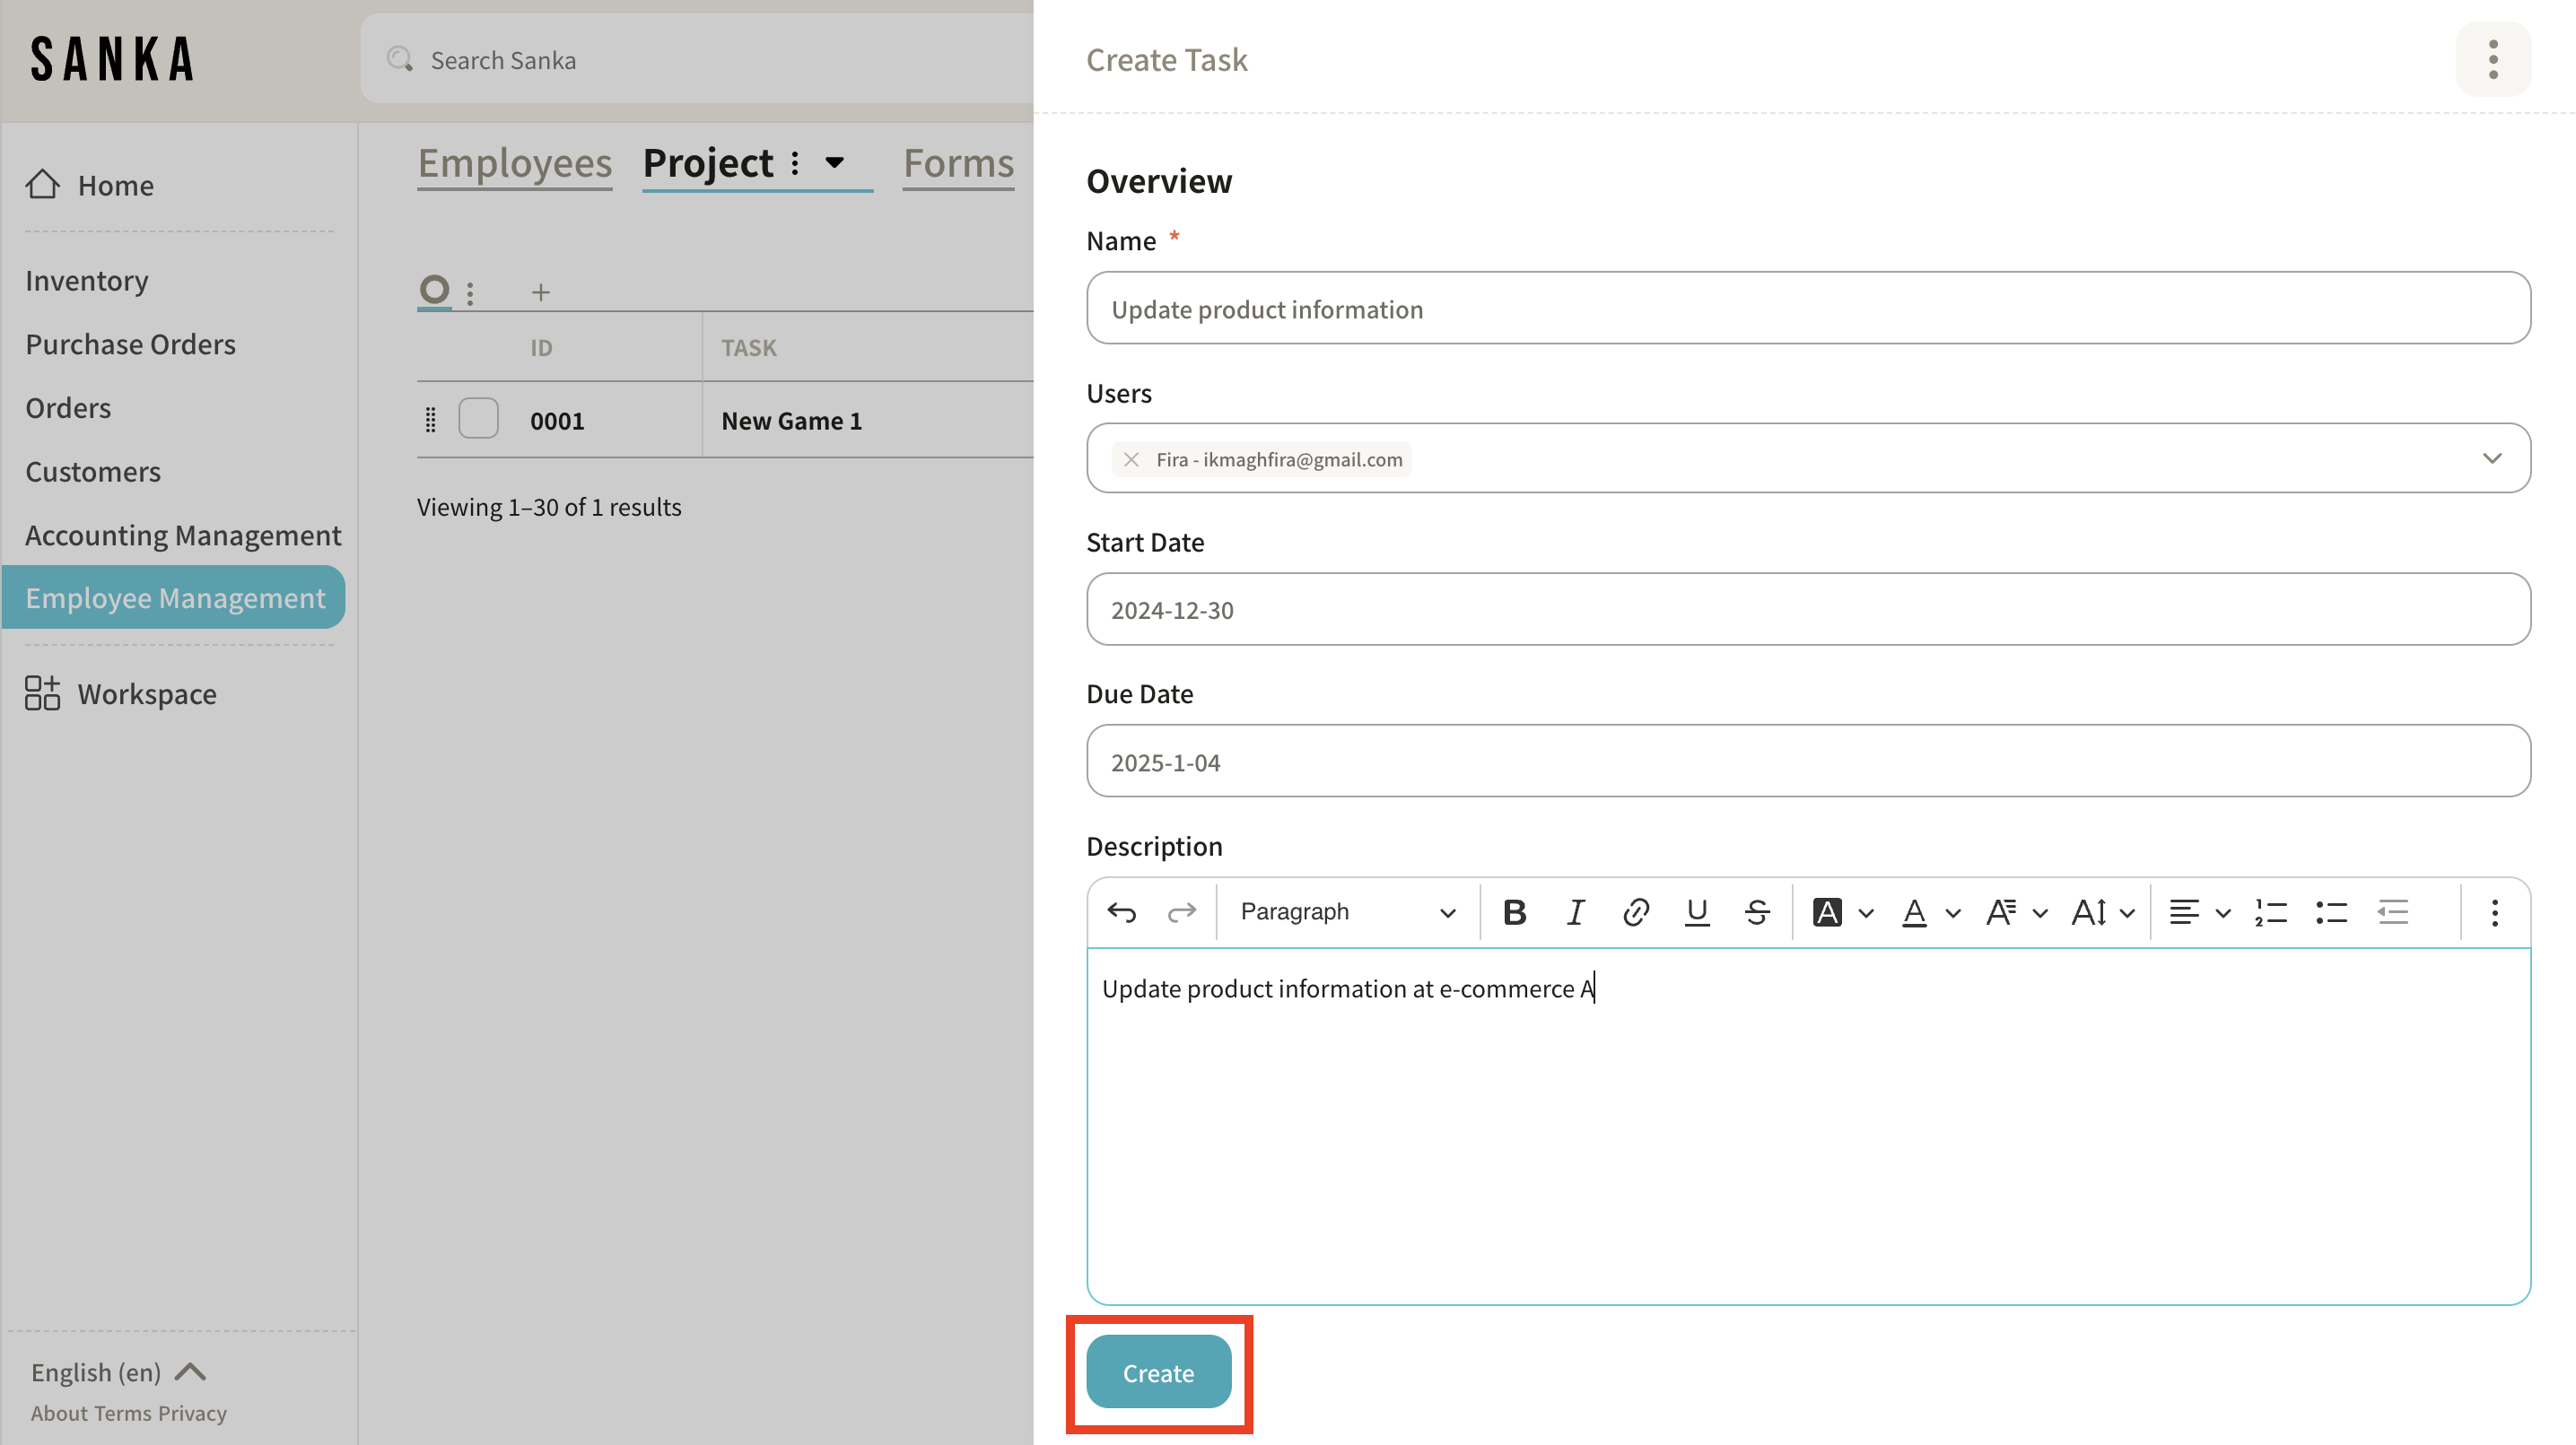Open the Users dropdown chevron

click(2492, 458)
